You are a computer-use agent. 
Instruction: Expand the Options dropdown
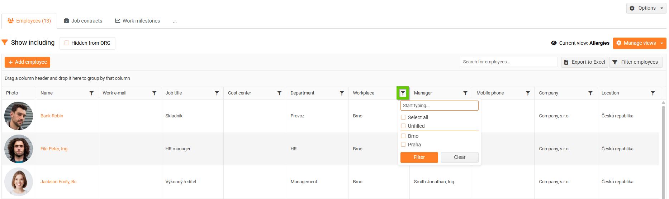(x=646, y=8)
